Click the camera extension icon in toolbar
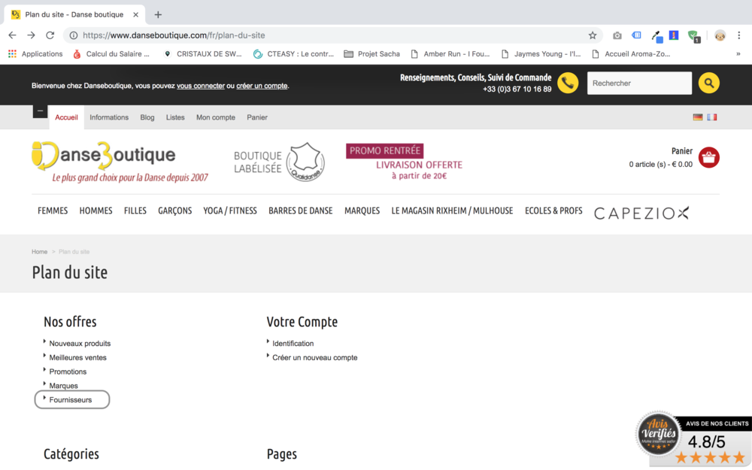752x470 pixels. [617, 35]
